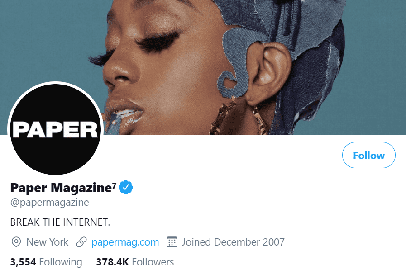Image resolution: width=406 pixels, height=274 pixels.
Task: Click the blue verified badge
Action: pyautogui.click(x=126, y=187)
